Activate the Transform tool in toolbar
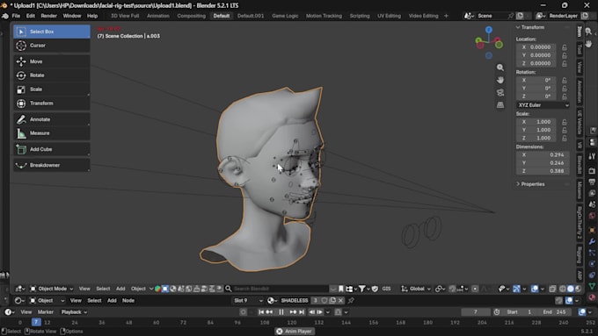Screen dimensions: 598x336 pos(52,104)
